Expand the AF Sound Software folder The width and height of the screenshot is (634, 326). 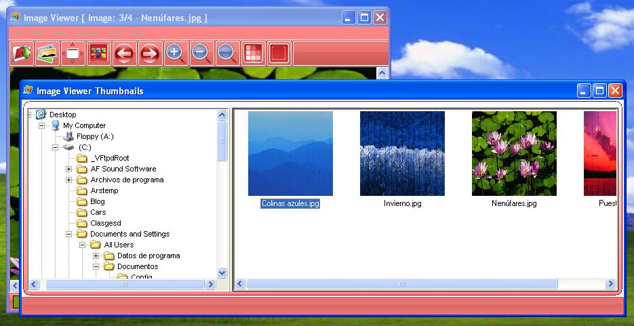pos(68,169)
